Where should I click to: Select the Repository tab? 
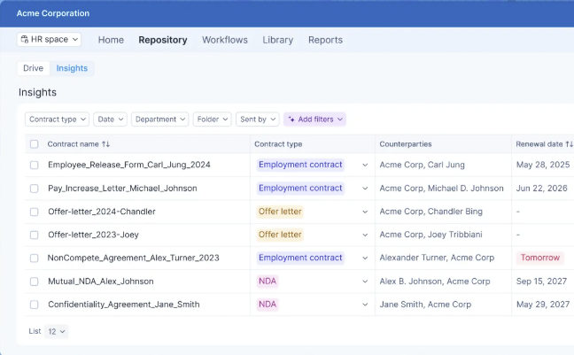pos(163,40)
